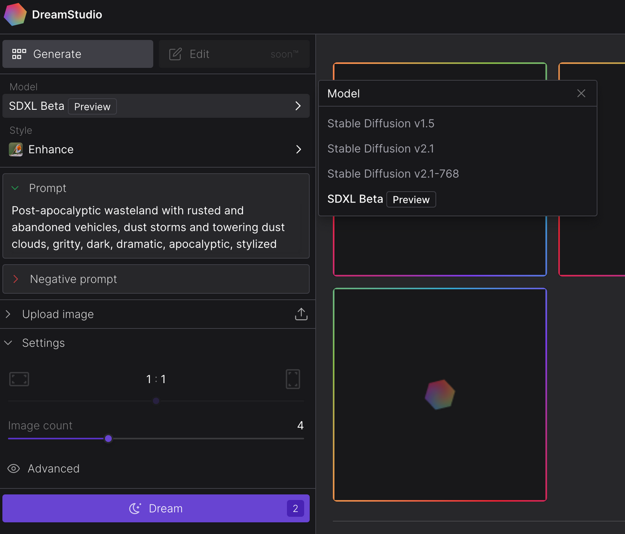Screen dimensions: 625x534
Task: Toggle the Advanced eye icon
Action: [x=14, y=469]
